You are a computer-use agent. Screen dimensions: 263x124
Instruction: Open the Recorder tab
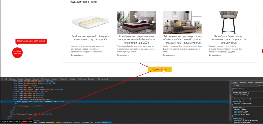91,79
